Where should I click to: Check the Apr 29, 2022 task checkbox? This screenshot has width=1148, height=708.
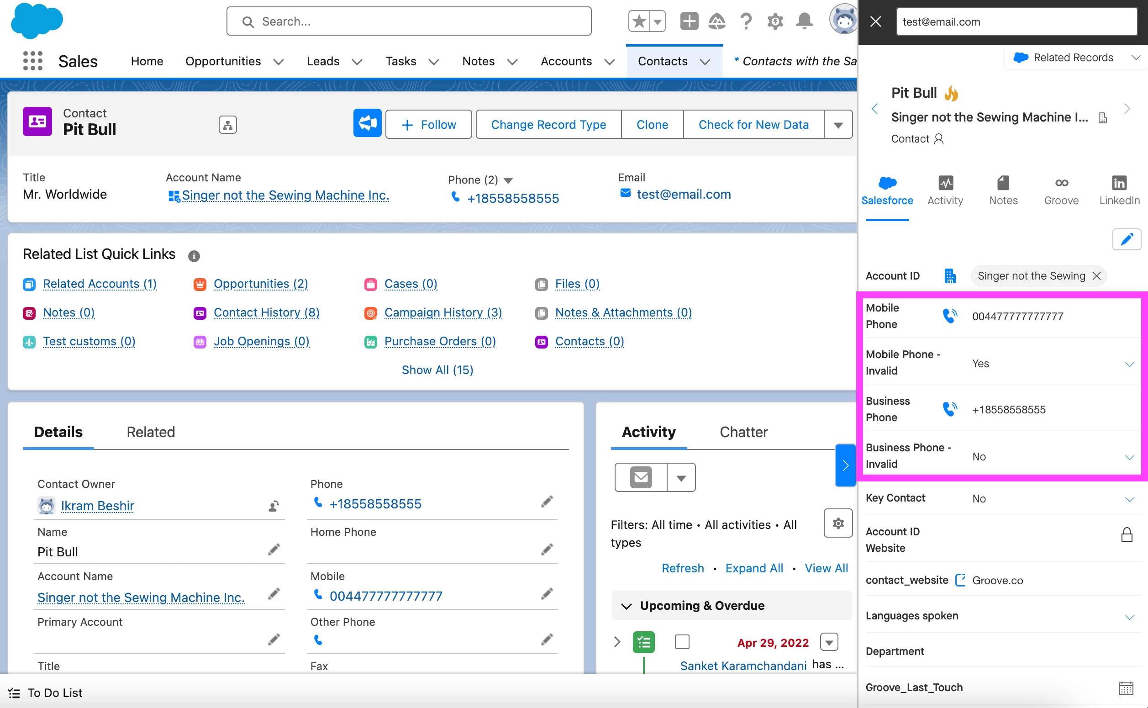pos(682,642)
